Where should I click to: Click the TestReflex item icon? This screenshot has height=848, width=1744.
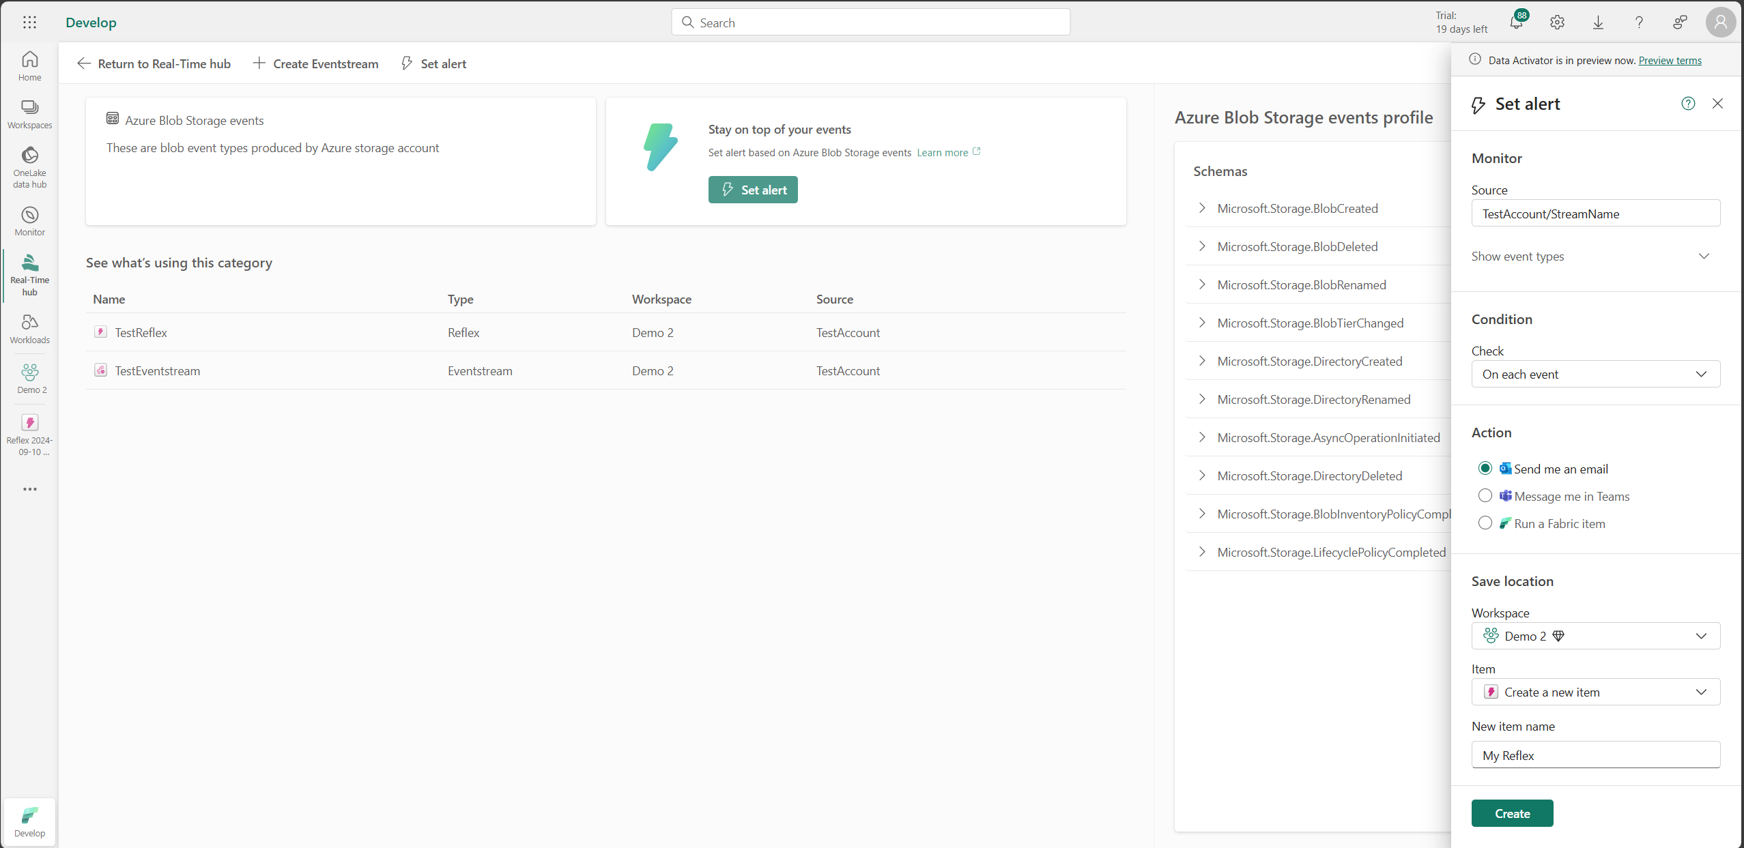pyautogui.click(x=100, y=332)
